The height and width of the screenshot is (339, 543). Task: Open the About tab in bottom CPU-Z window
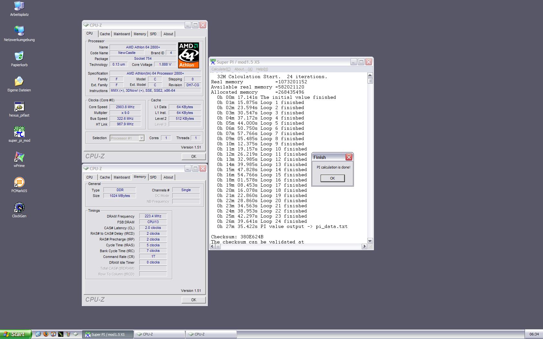[x=168, y=177]
